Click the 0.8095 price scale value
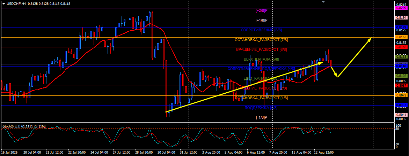Screen dimensions: 409x156 (401, 81)
